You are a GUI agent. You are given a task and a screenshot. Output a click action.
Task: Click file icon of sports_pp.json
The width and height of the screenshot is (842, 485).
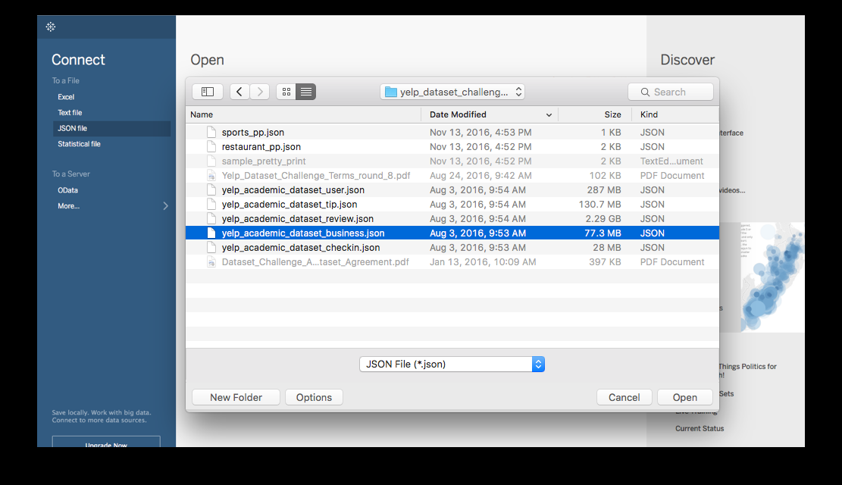(x=211, y=132)
